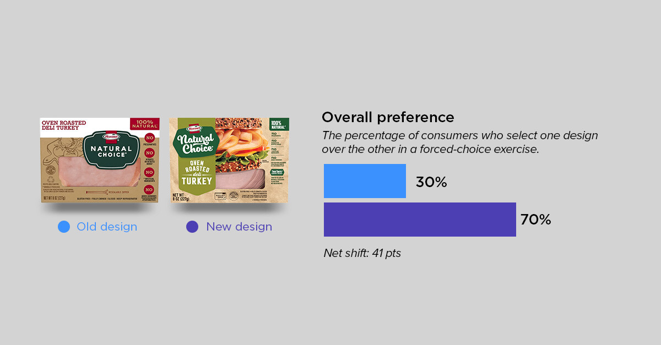Click the blue 30% bar
661x345 pixels.
[x=365, y=181]
